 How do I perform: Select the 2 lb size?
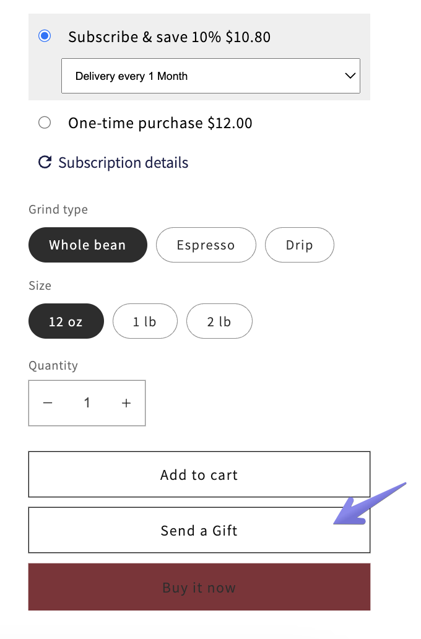[219, 321]
